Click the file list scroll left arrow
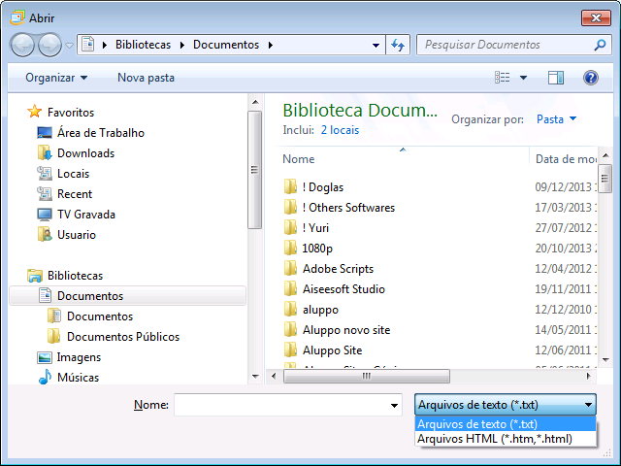The width and height of the screenshot is (621, 466). [274, 376]
